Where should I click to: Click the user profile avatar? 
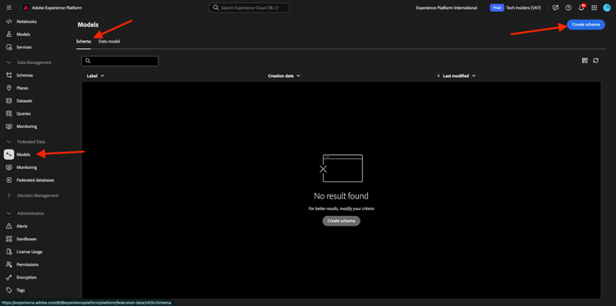607,8
